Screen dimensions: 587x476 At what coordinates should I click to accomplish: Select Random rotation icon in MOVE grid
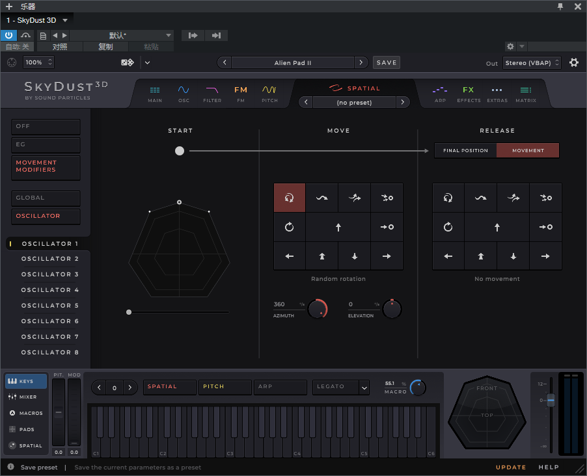(x=290, y=198)
